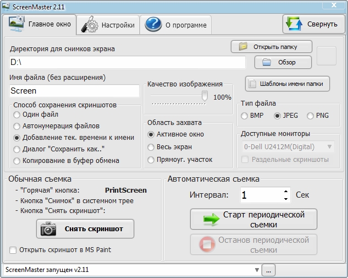Decrease interval with down arrow
The width and height of the screenshot is (348, 278).
[286, 199]
